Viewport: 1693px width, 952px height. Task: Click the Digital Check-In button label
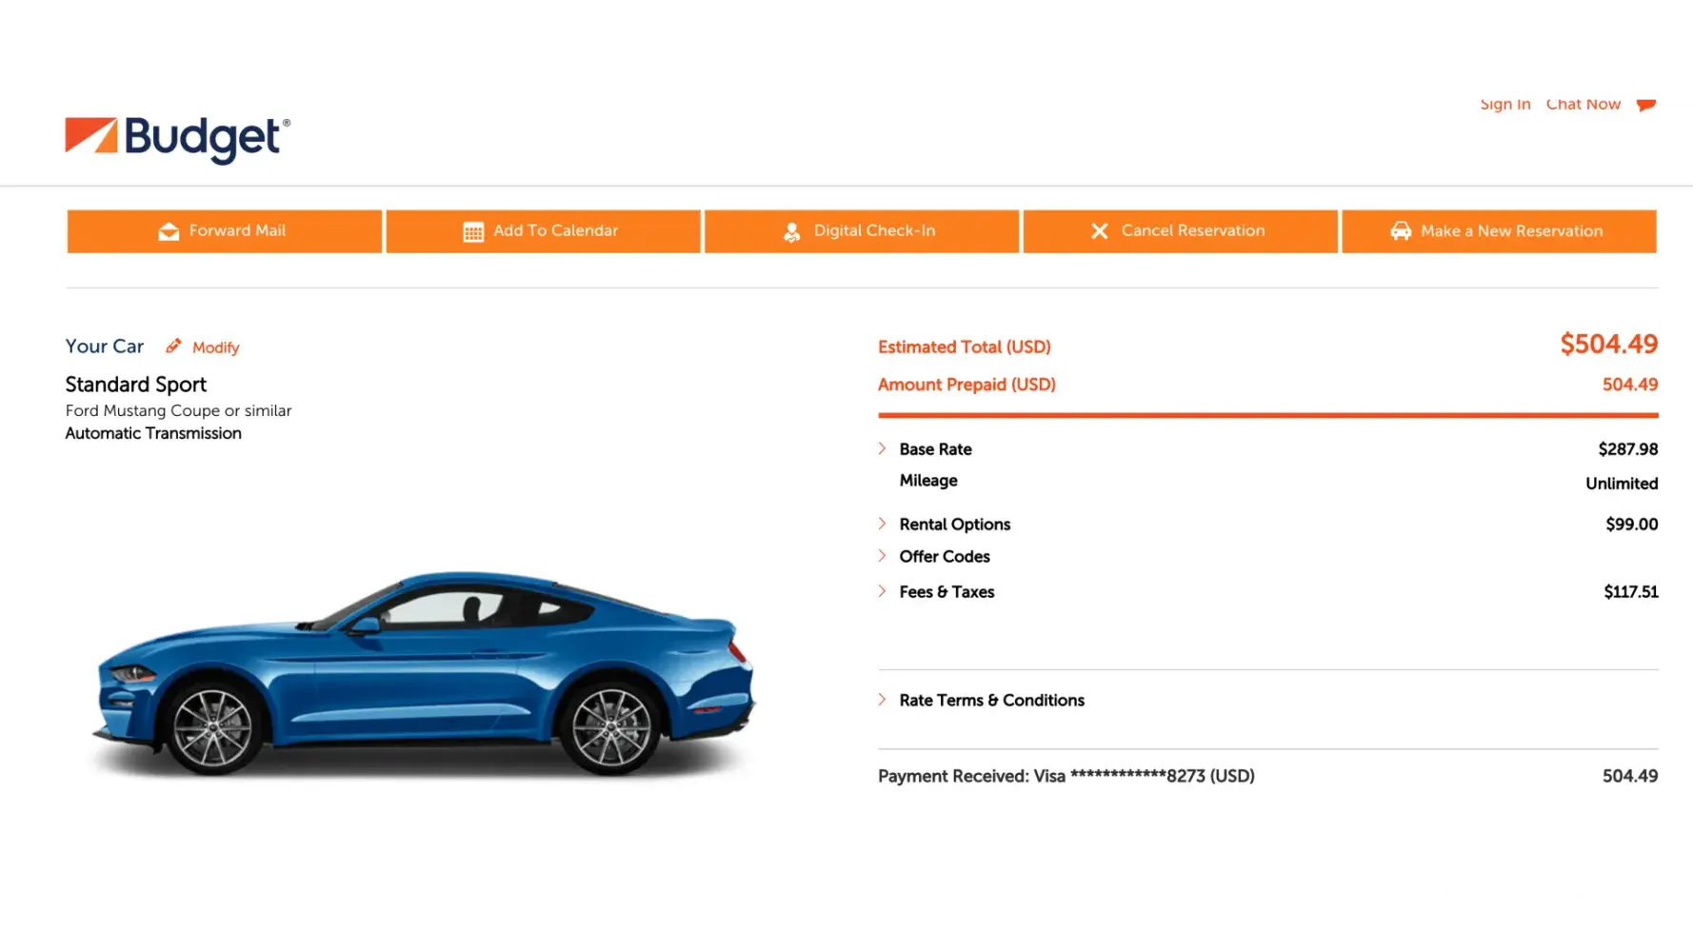click(875, 230)
